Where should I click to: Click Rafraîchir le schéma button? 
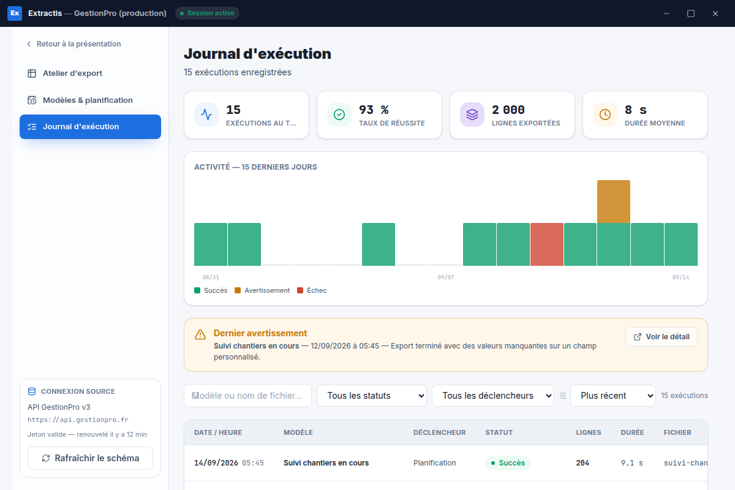(90, 458)
